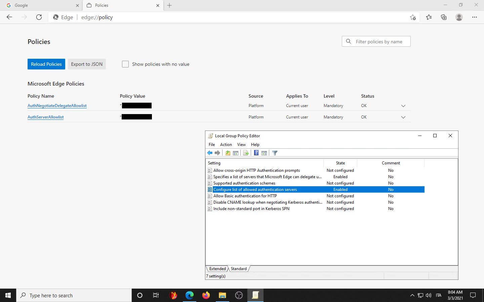Click the blue Help icon in Policy Editor toolbar
Screen dimensions: 484x302
coord(256,153)
